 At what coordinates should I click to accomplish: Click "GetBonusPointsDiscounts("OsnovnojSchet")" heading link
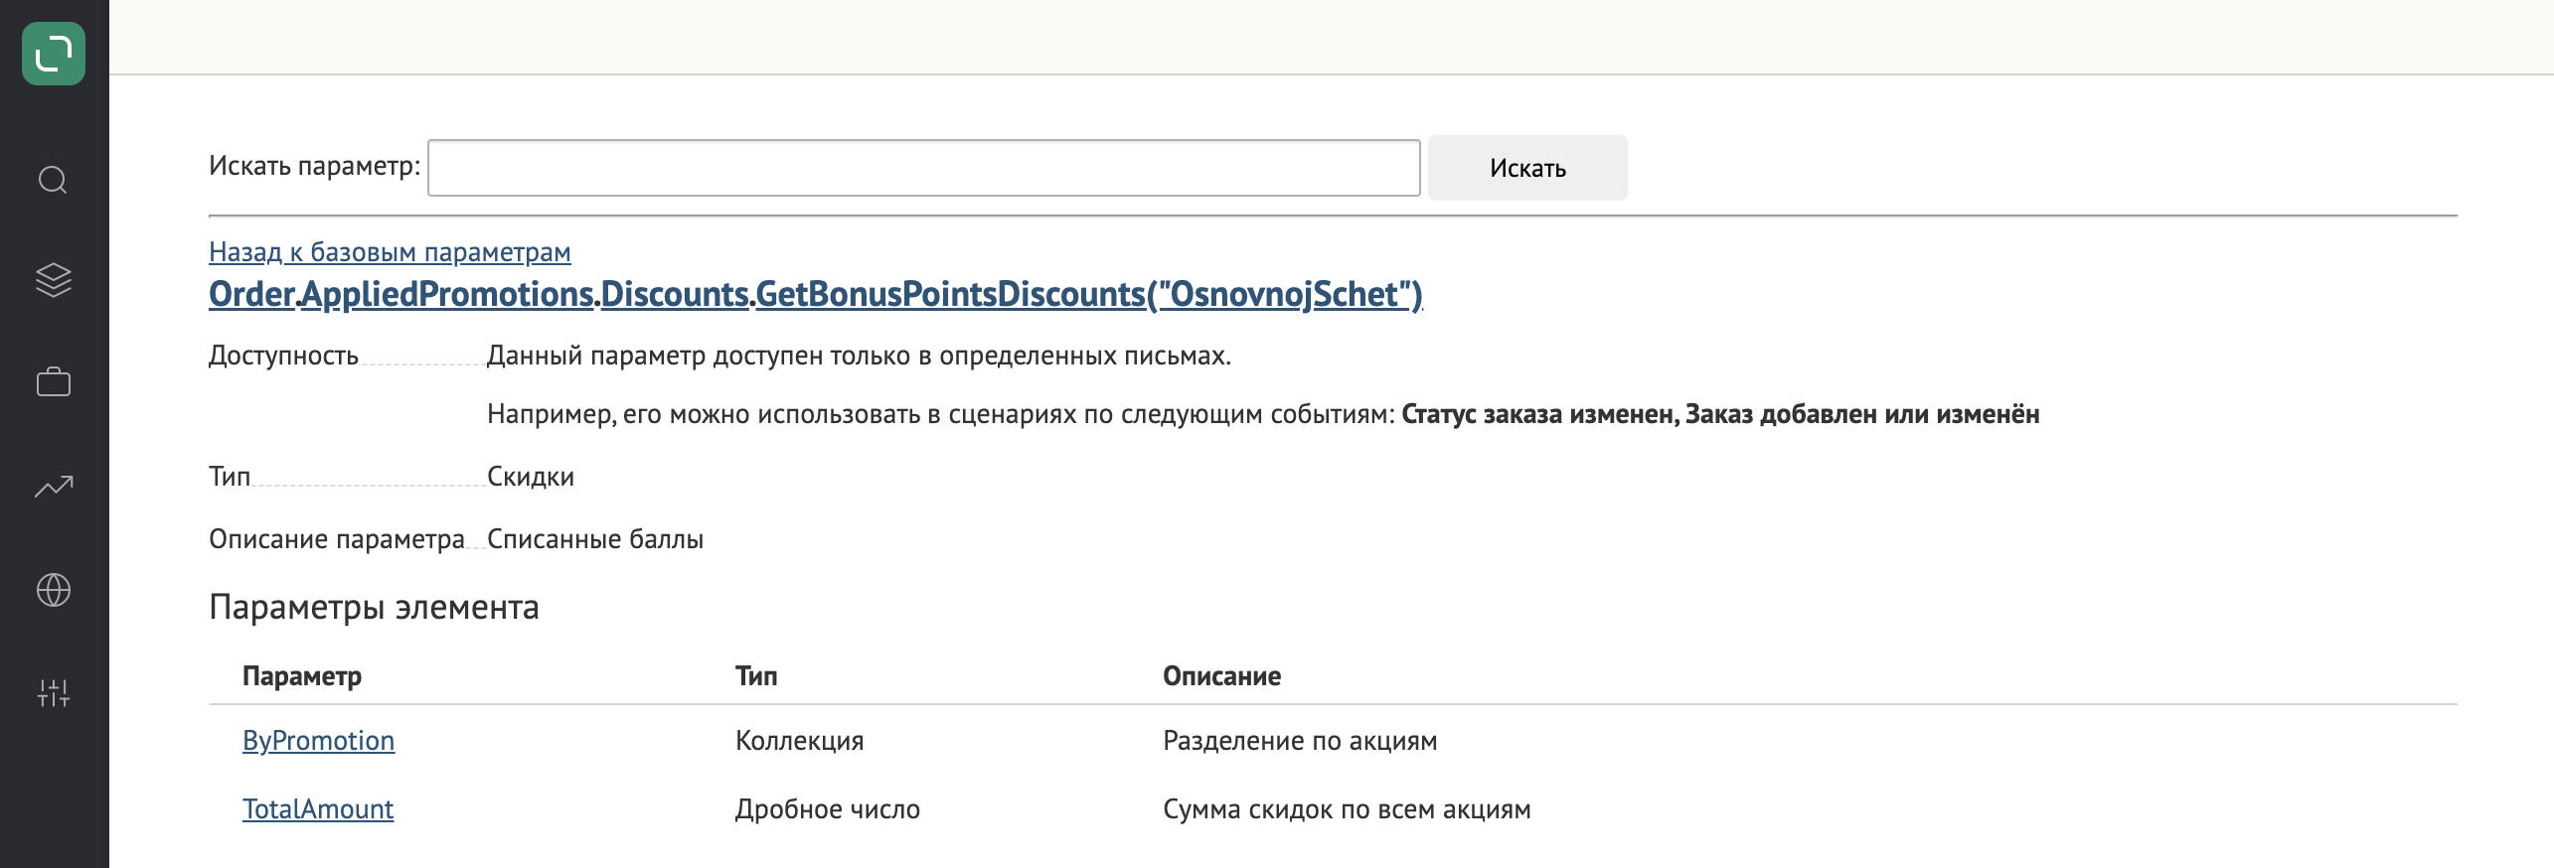1089,294
